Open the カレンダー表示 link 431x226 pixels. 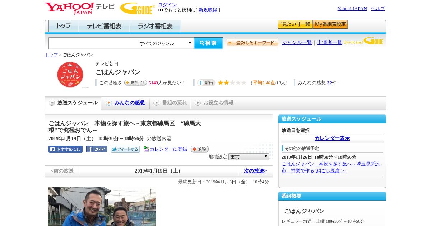[x=332, y=138]
